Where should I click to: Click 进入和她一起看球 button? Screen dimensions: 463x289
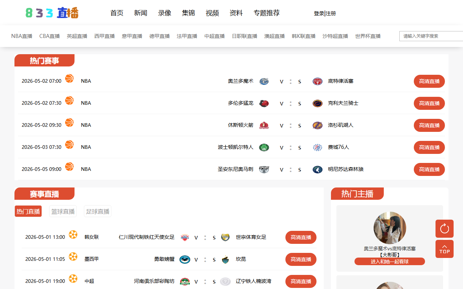coord(390,262)
